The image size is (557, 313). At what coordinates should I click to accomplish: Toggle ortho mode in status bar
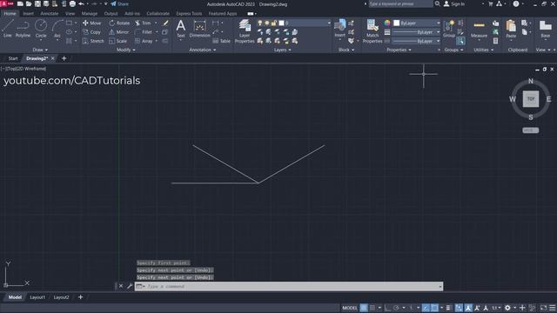pos(387,308)
